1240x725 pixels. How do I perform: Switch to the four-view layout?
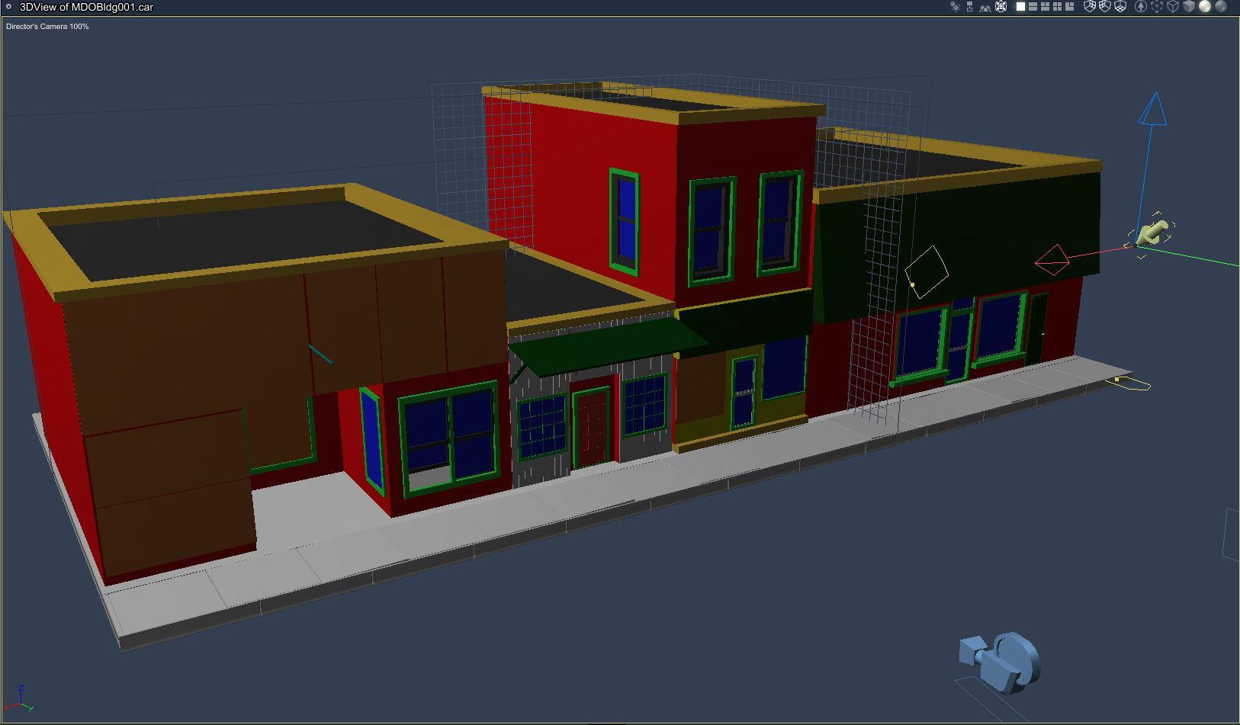pyautogui.click(x=1058, y=7)
